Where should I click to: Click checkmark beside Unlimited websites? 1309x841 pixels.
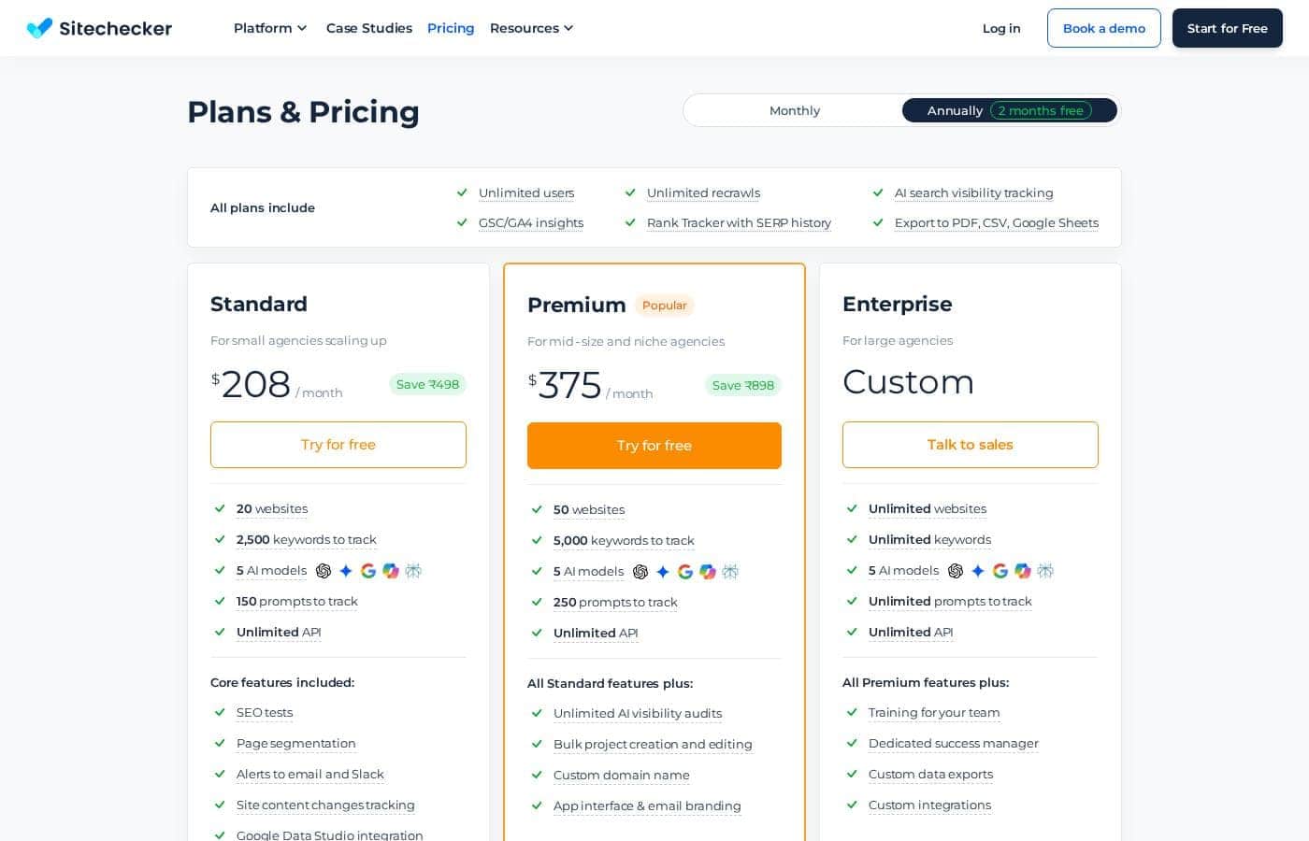[x=852, y=508]
